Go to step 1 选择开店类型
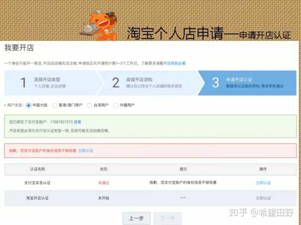The height and width of the screenshot is (225, 301). (x=52, y=83)
